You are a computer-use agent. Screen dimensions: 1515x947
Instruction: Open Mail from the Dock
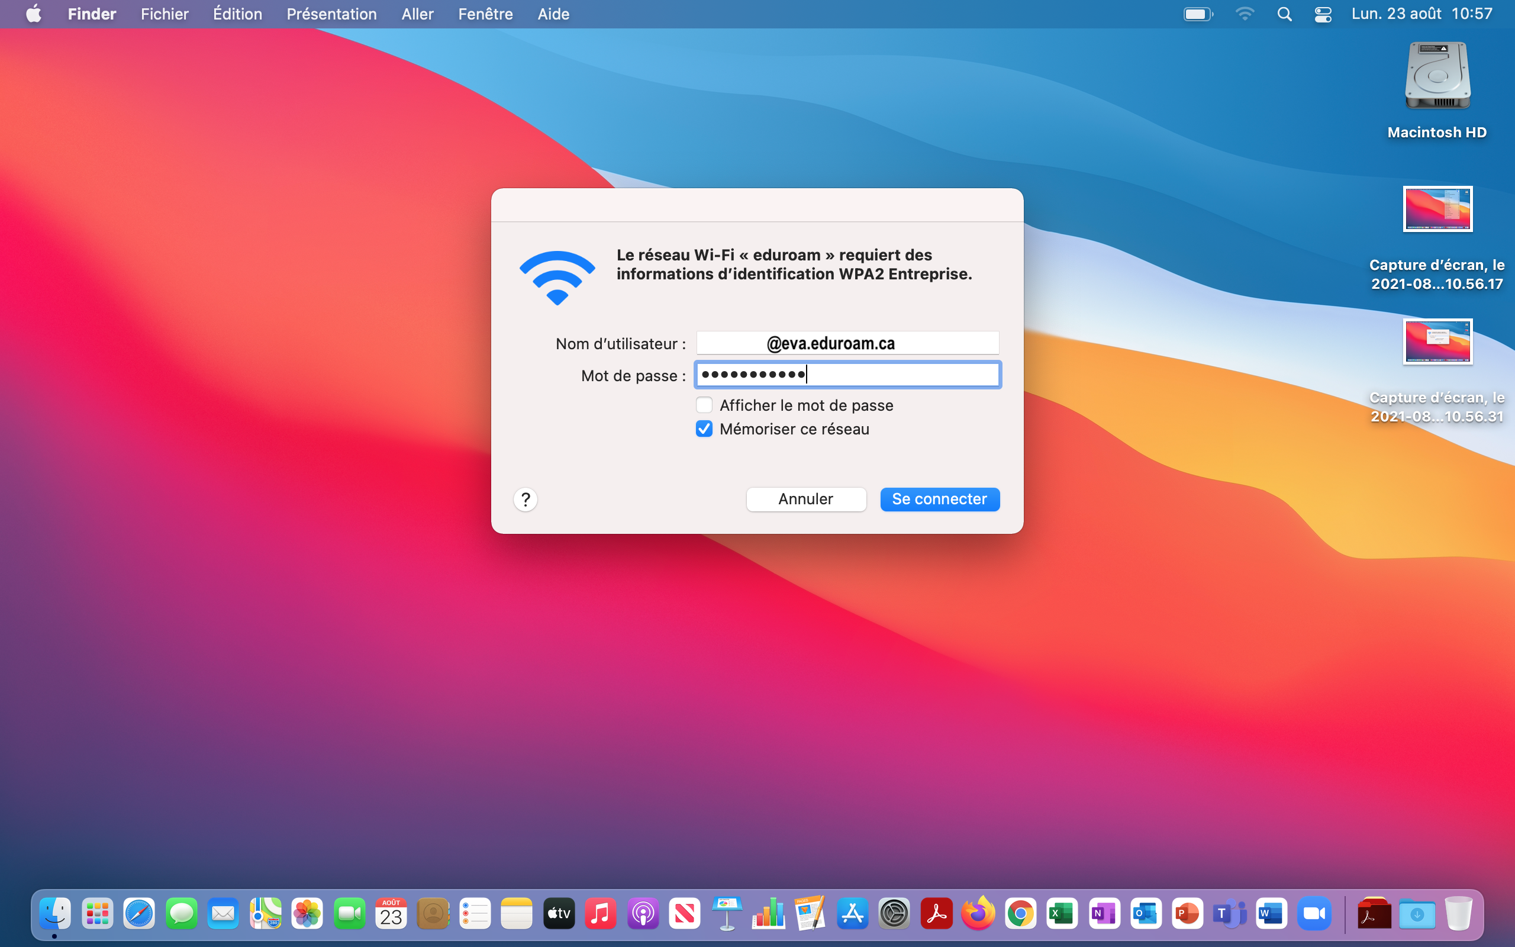point(223,914)
